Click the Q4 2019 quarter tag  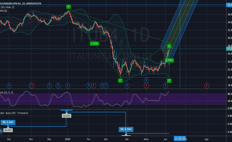(67, 116)
